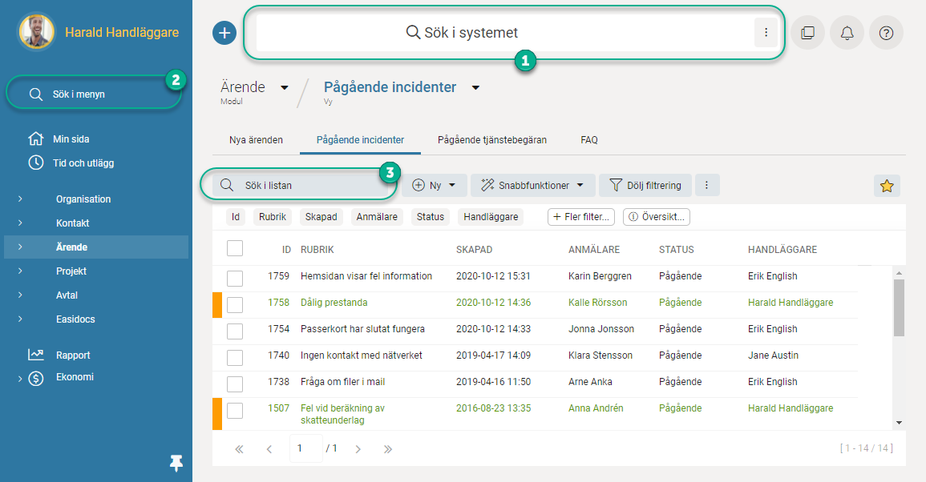Open Rapport in the sidebar
Image resolution: width=926 pixels, height=482 pixels.
[x=72, y=355]
